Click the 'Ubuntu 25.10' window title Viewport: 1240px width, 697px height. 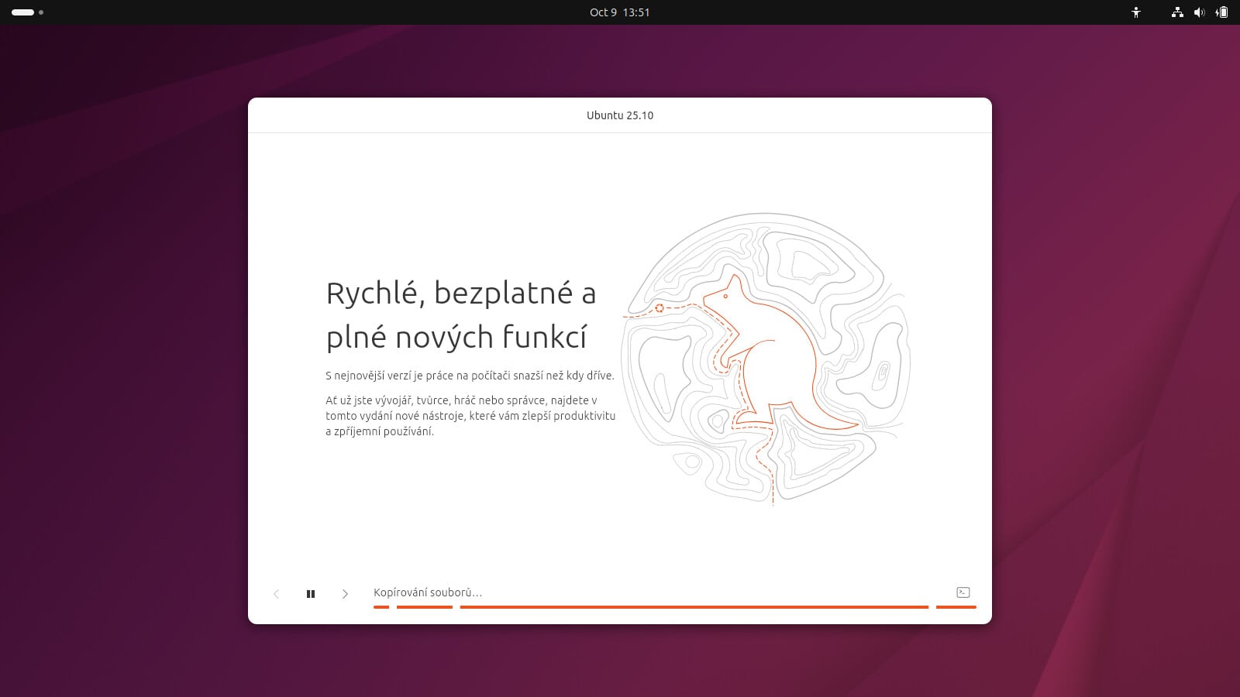pos(620,115)
